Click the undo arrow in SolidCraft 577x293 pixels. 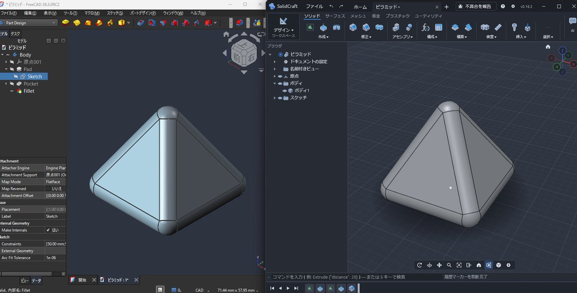tap(331, 6)
